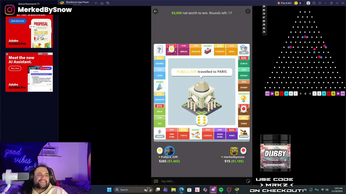Select the Riyadh property tile
Screen dimensions: 346x194
click(x=244, y=74)
